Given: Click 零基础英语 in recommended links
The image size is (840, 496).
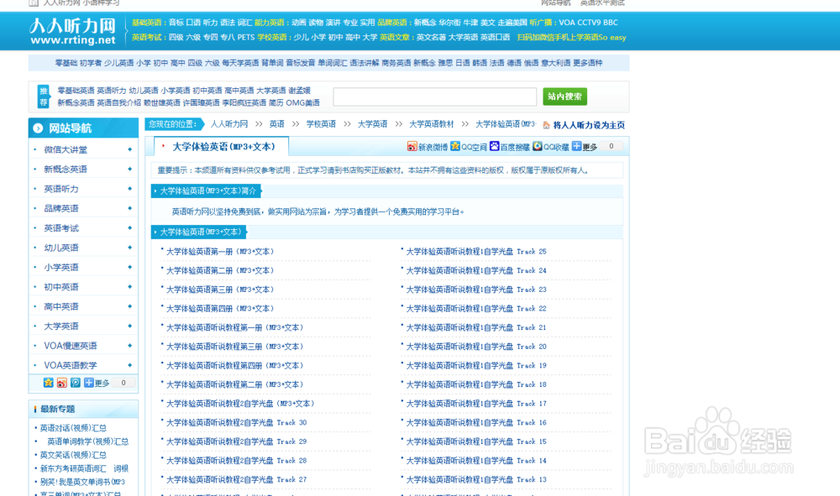Looking at the screenshot, I should coord(76,91).
